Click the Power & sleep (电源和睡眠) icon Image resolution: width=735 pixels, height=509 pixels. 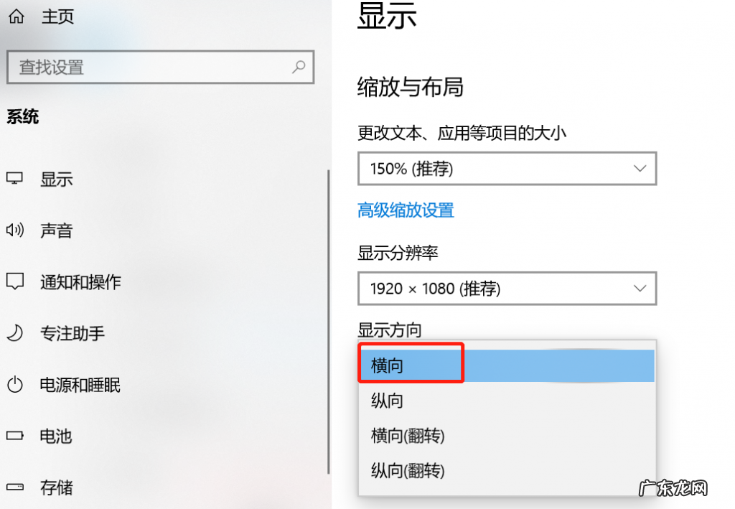click(15, 385)
